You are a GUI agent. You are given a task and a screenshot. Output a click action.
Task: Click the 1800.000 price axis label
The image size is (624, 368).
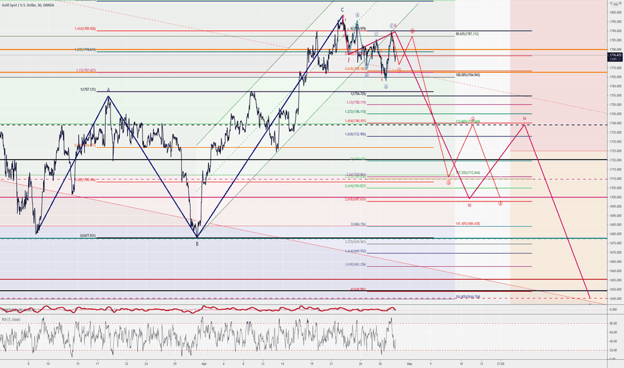(x=615, y=12)
